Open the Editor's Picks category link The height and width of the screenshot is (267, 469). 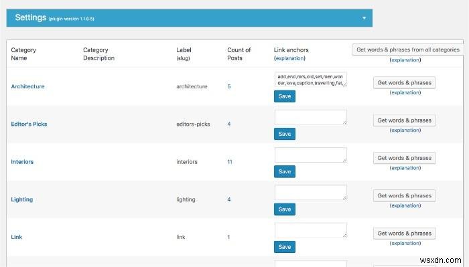pos(29,124)
